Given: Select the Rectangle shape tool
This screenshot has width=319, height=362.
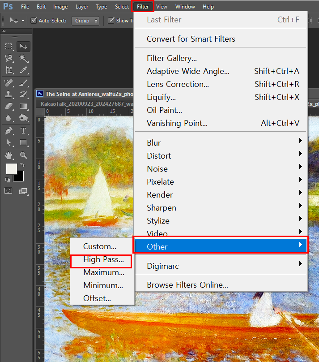Looking at the screenshot, I should tap(23, 142).
